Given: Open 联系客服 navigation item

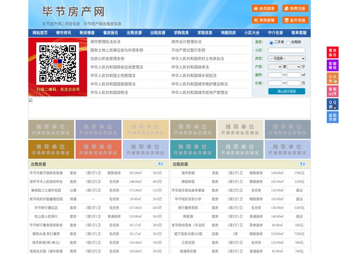Looking at the screenshot, I should coord(299,33).
